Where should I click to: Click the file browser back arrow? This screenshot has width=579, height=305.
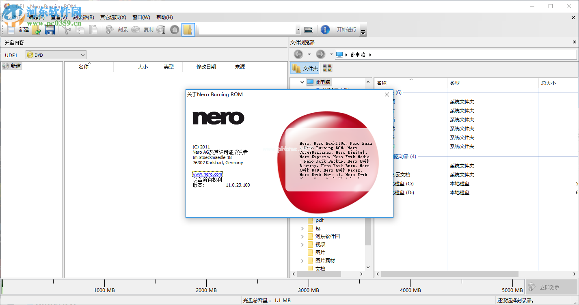pos(298,54)
